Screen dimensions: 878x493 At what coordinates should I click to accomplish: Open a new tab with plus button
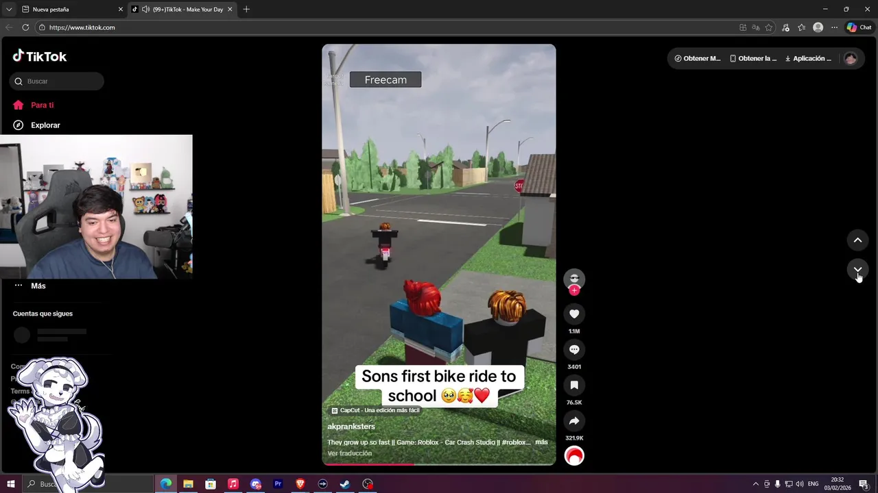click(x=246, y=10)
